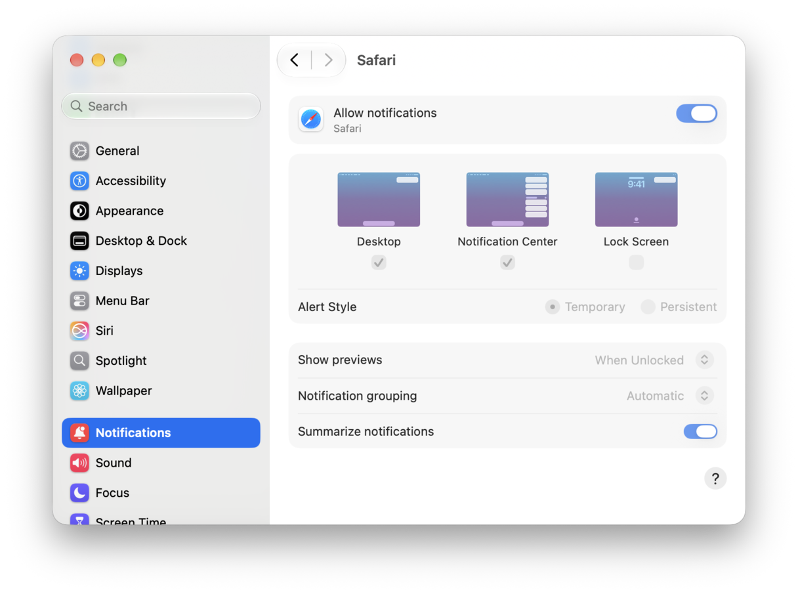
Task: Click the Desktop preview thumbnail
Action: [x=379, y=200]
